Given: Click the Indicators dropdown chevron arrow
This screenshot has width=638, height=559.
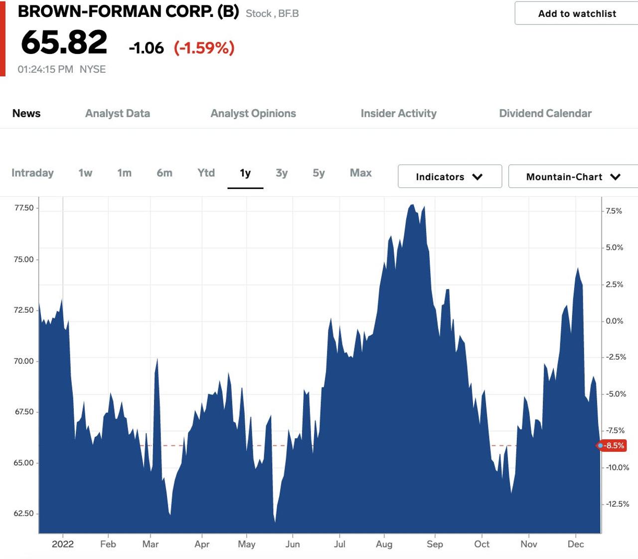Looking at the screenshot, I should [x=478, y=177].
